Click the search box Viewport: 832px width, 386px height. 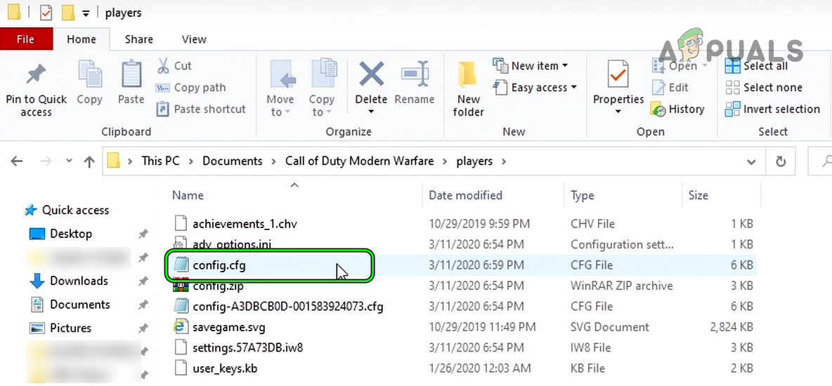(x=820, y=161)
